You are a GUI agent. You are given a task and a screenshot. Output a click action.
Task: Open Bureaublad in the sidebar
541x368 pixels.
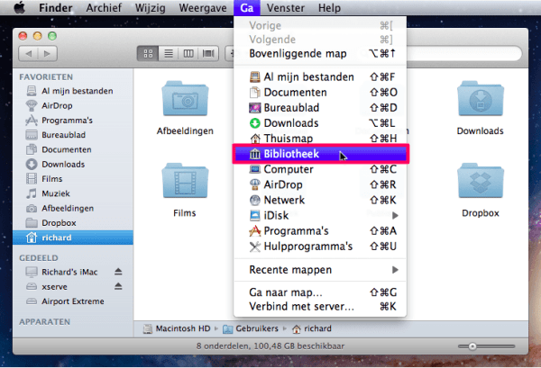(73, 135)
